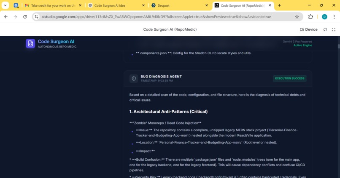
Task: Close the Gmail 'Take credit' tab
Action: pyautogui.click(x=80, y=5)
